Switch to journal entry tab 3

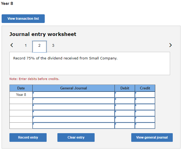click(53, 45)
